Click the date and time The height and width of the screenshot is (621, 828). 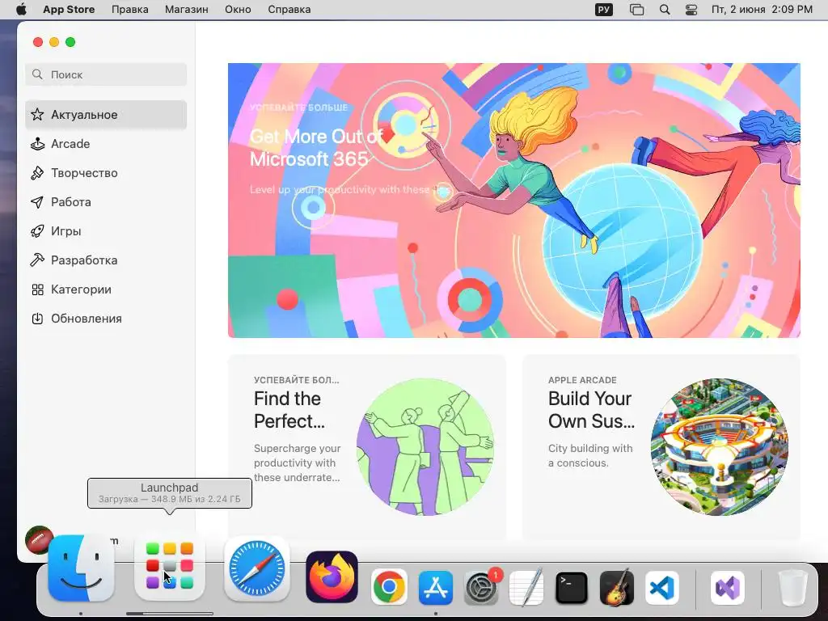(x=762, y=10)
